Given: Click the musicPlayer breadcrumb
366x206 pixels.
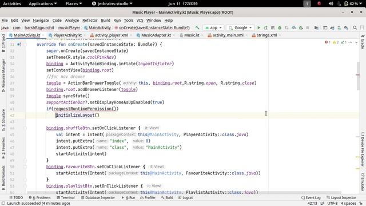Looking at the screenshot, I should (69, 27).
